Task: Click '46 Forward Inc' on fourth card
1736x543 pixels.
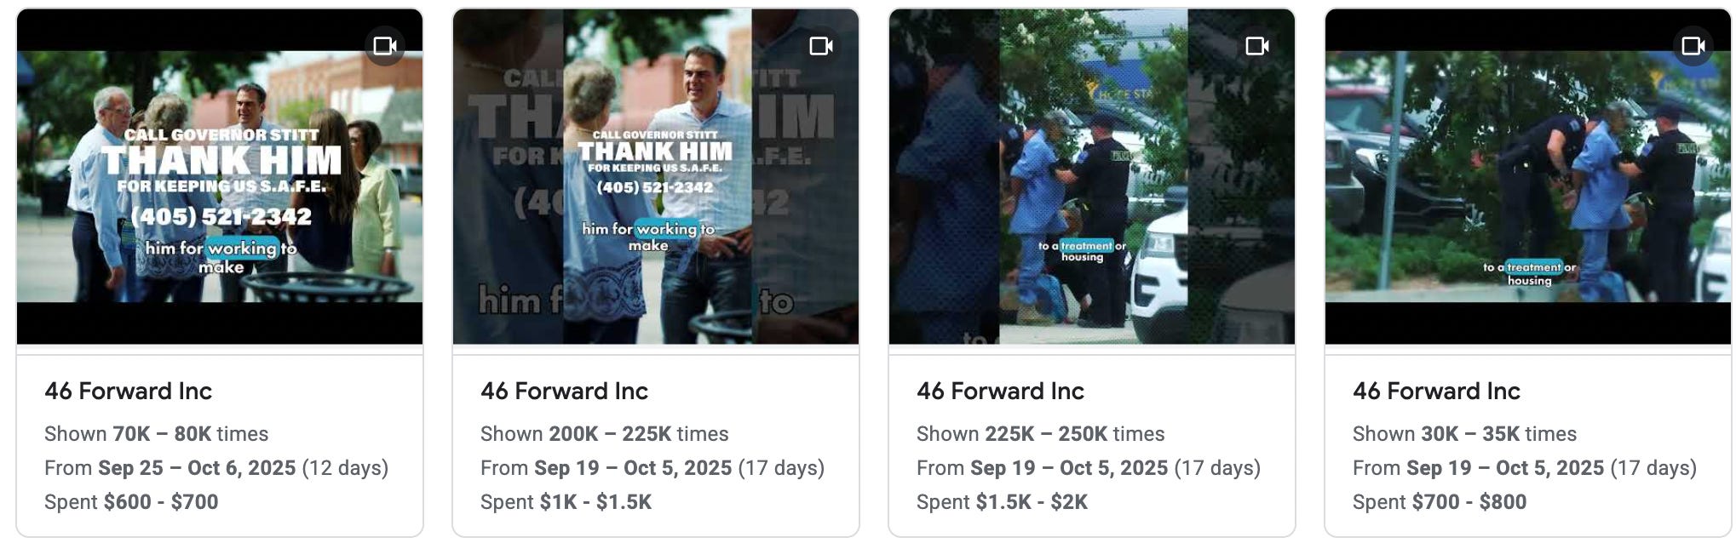Action: click(1436, 392)
